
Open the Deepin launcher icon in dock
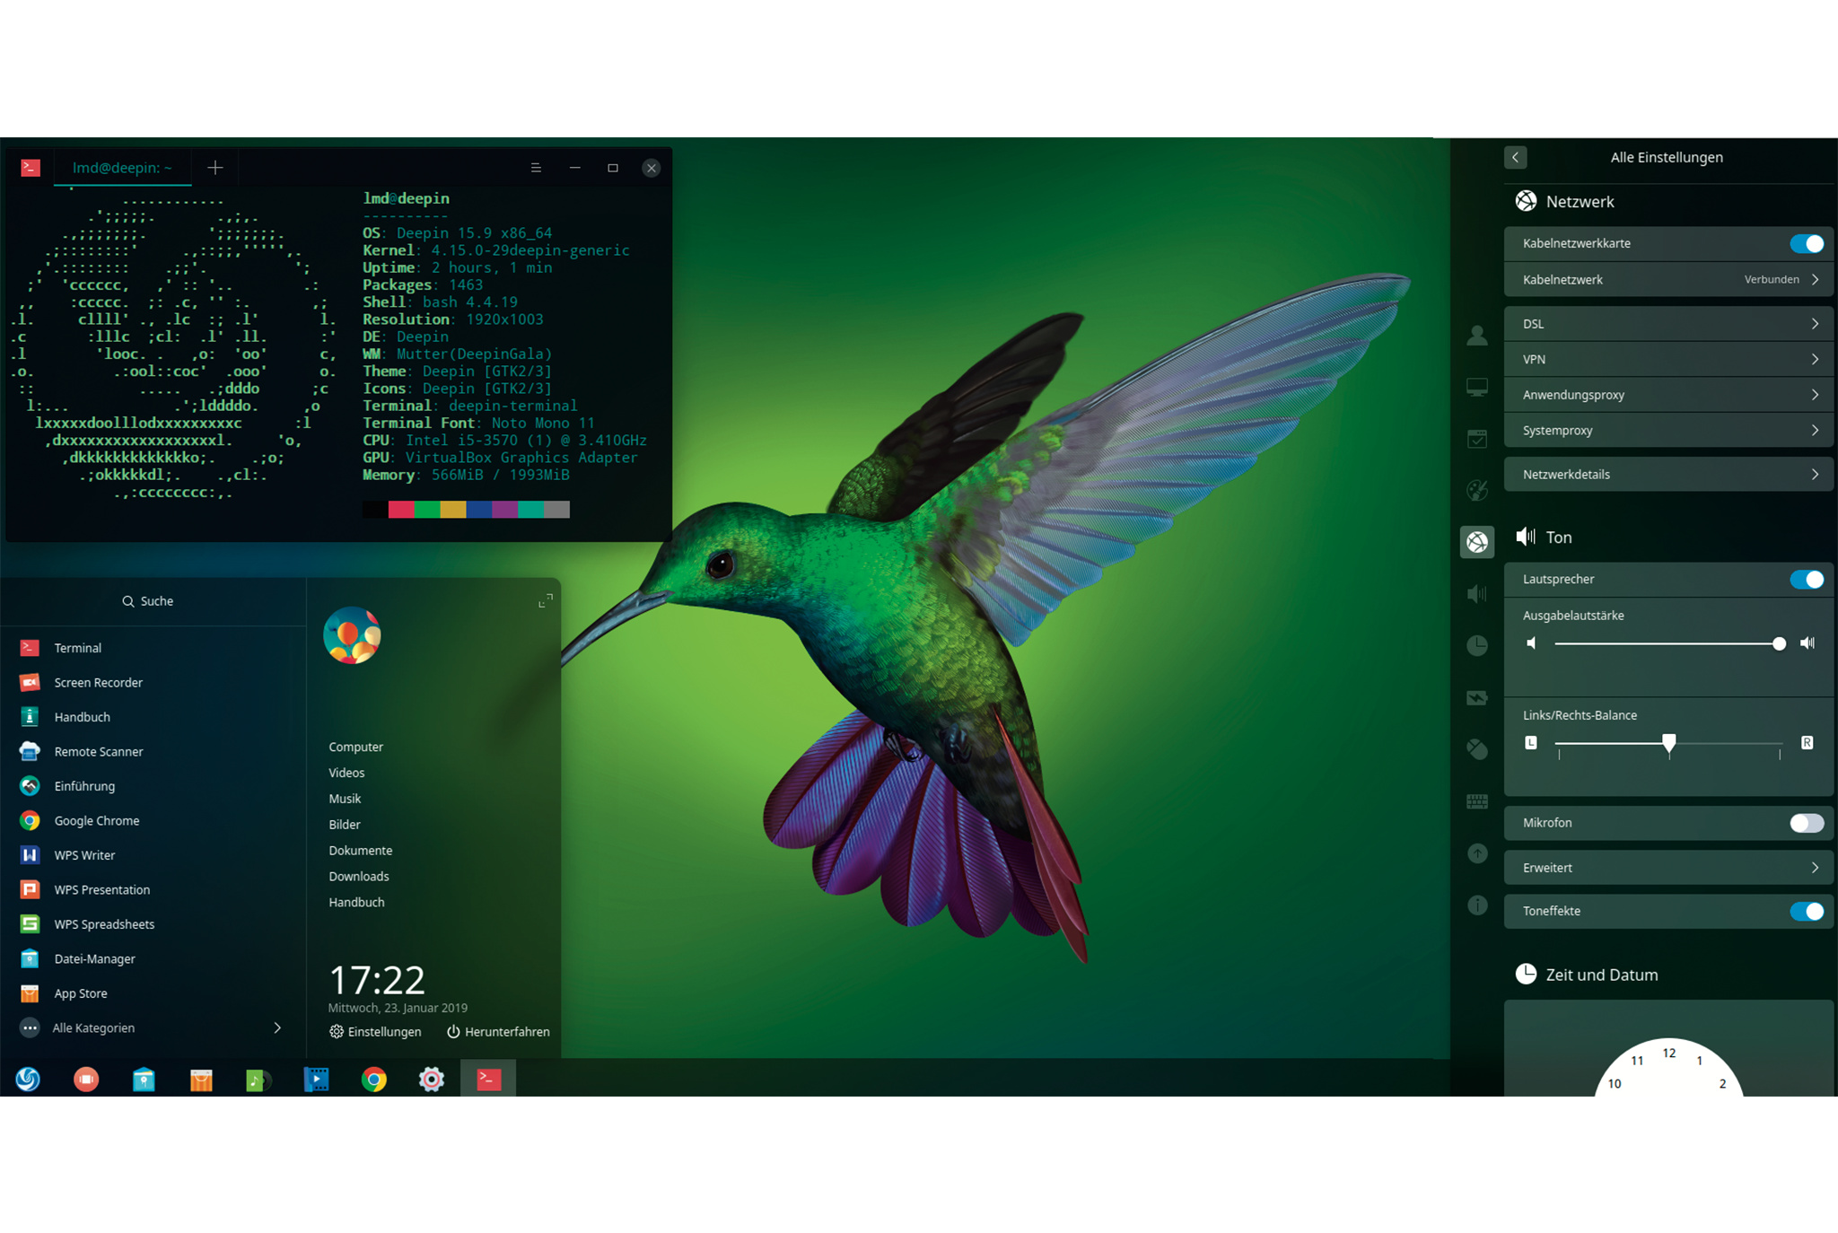point(28,1079)
